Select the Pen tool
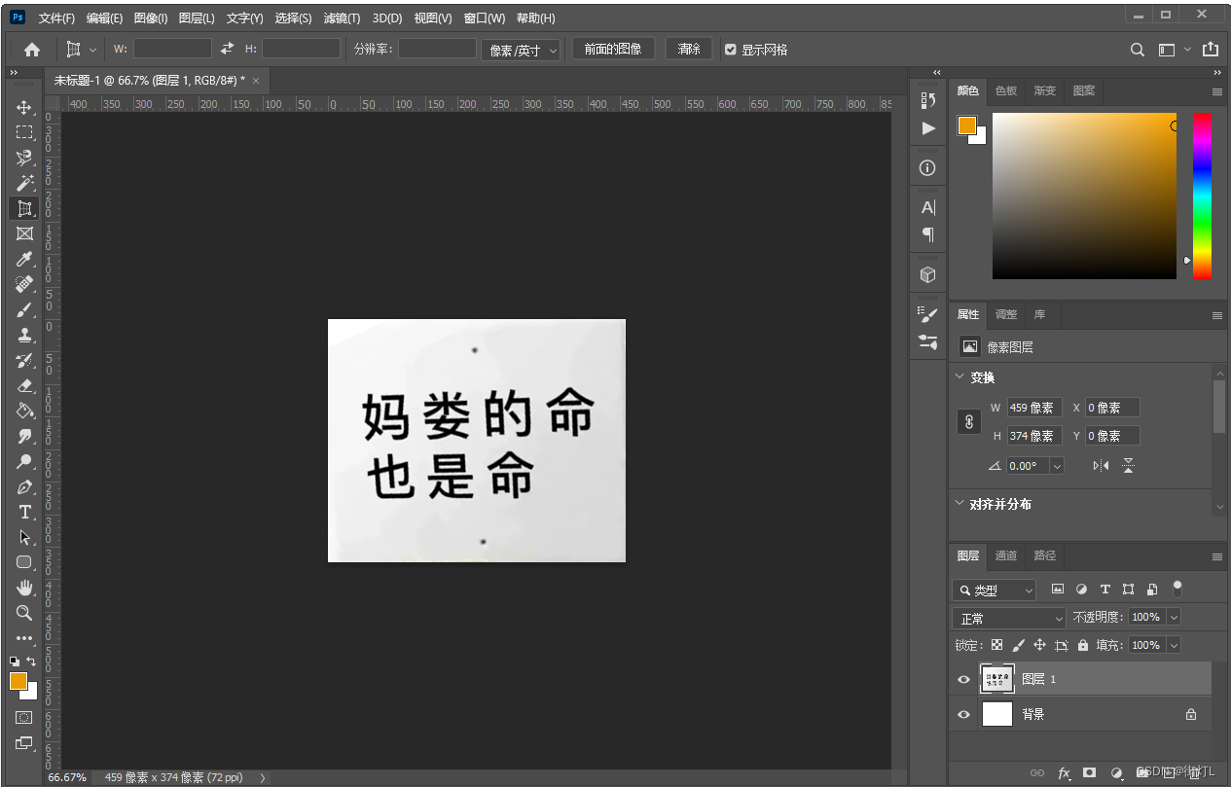Image resolution: width=1231 pixels, height=787 pixels. [x=24, y=486]
